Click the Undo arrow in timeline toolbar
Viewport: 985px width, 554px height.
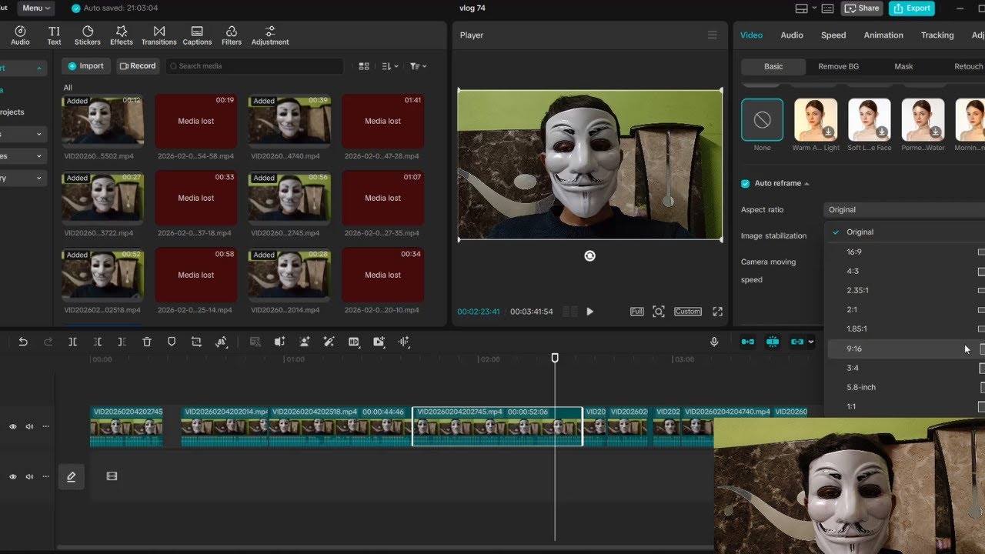coord(23,342)
